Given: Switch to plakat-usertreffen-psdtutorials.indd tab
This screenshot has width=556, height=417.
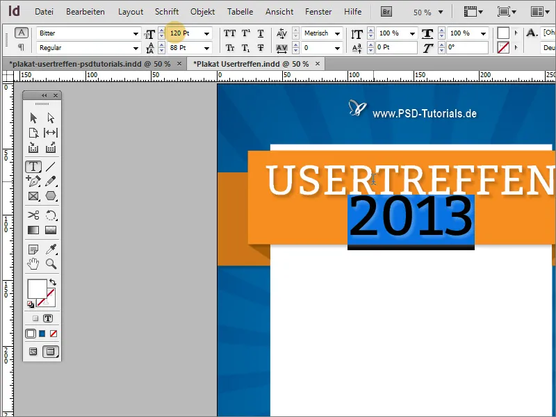Looking at the screenshot, I should 90,64.
